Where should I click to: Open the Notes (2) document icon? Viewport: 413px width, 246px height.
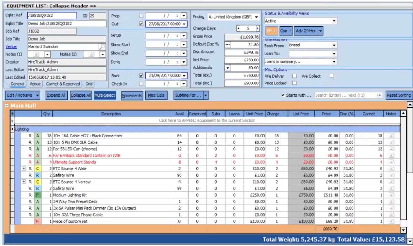[x=91, y=54]
